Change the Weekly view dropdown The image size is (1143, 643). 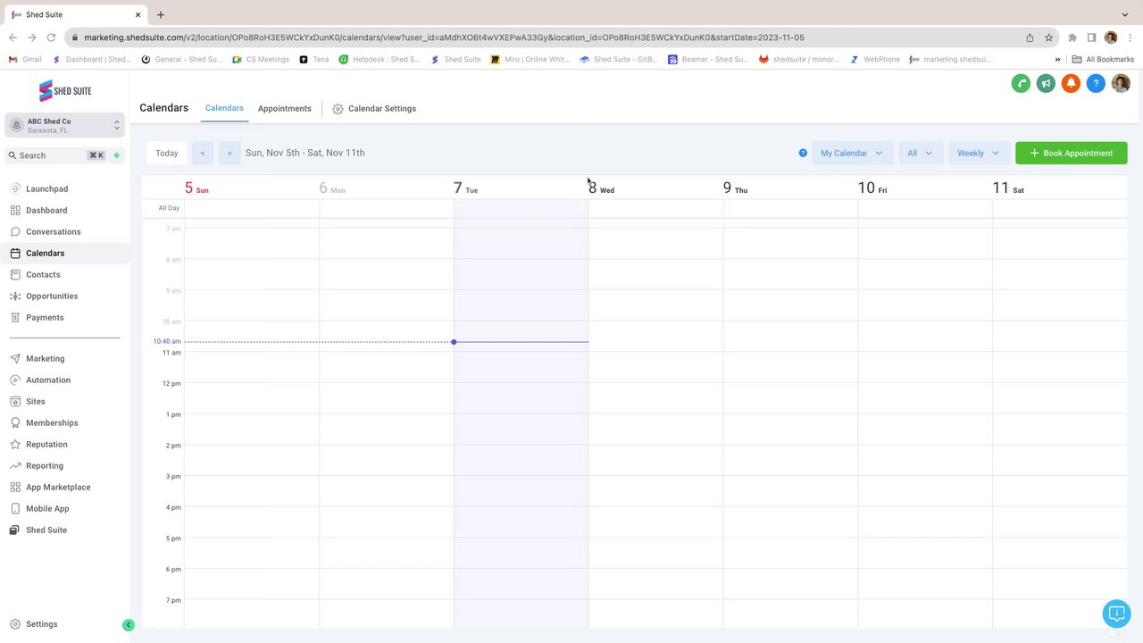978,154
